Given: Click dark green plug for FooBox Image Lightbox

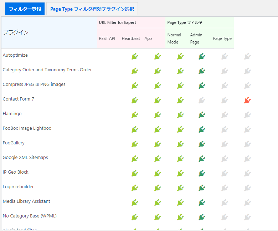Looking at the screenshot, I should pyautogui.click(x=202, y=129).
